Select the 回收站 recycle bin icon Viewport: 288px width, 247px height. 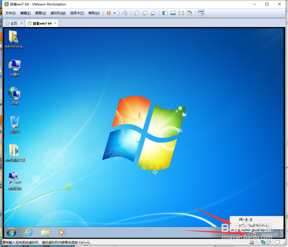pyautogui.click(x=15, y=124)
